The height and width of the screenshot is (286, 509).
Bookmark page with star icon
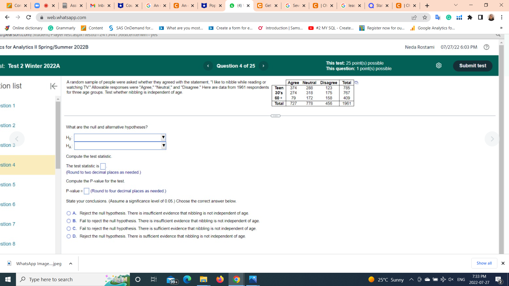425,17
